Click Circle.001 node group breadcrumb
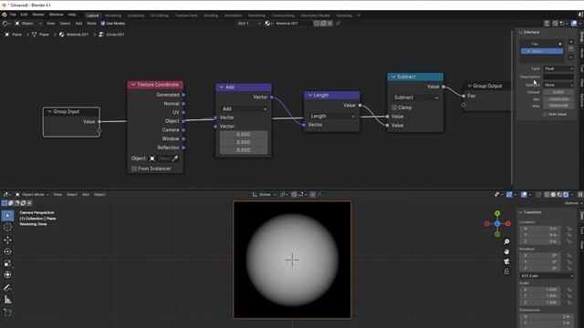This screenshot has height=328, width=584. coord(111,35)
